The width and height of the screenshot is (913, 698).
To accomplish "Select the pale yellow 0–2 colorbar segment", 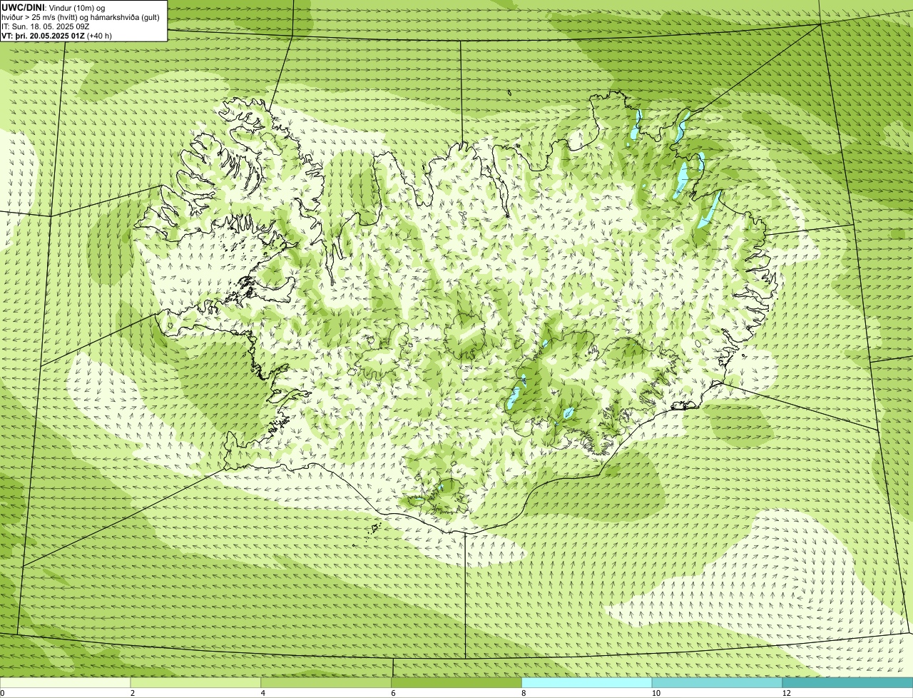I will coord(65,682).
